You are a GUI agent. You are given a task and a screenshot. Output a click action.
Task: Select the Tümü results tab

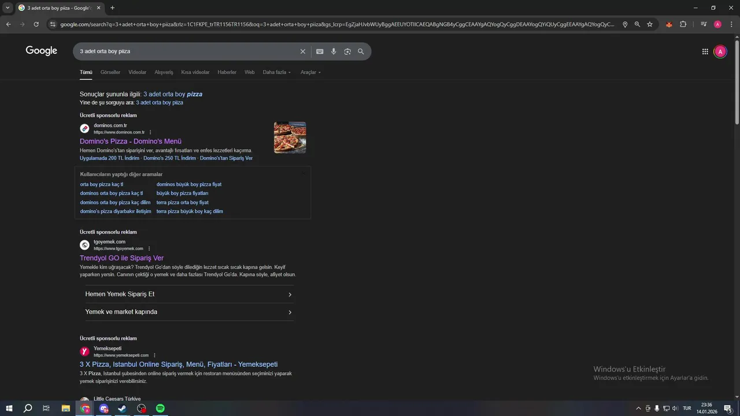(x=86, y=72)
